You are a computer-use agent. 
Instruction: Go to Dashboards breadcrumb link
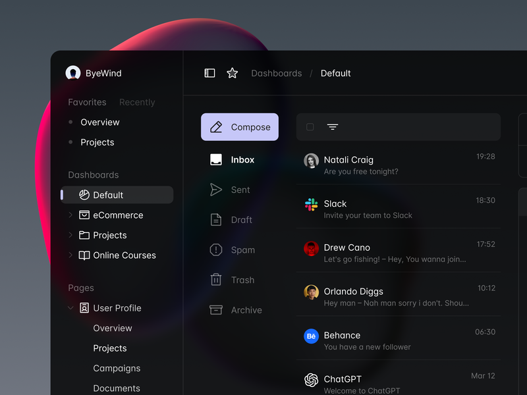tap(277, 73)
